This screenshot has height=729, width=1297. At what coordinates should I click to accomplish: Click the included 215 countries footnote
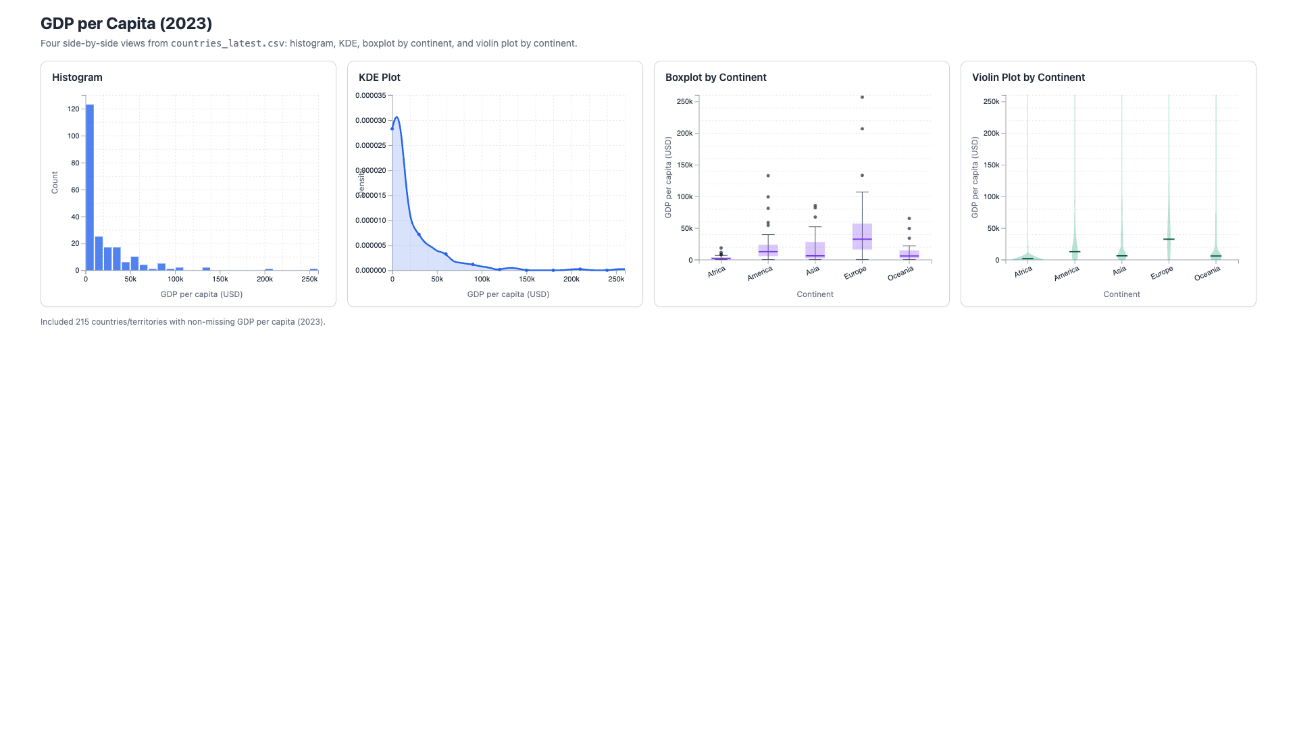click(x=183, y=322)
